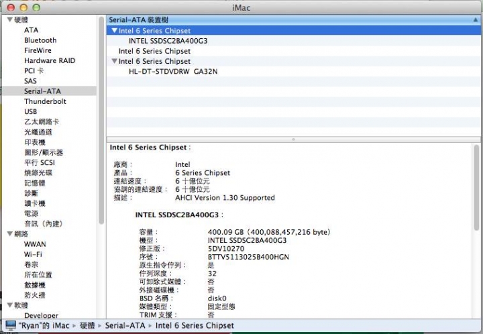Image resolution: width=483 pixels, height=334 pixels.
Task: Collapse chipset above HL-DT-STDVDRW GA32N
Action: click(114, 61)
